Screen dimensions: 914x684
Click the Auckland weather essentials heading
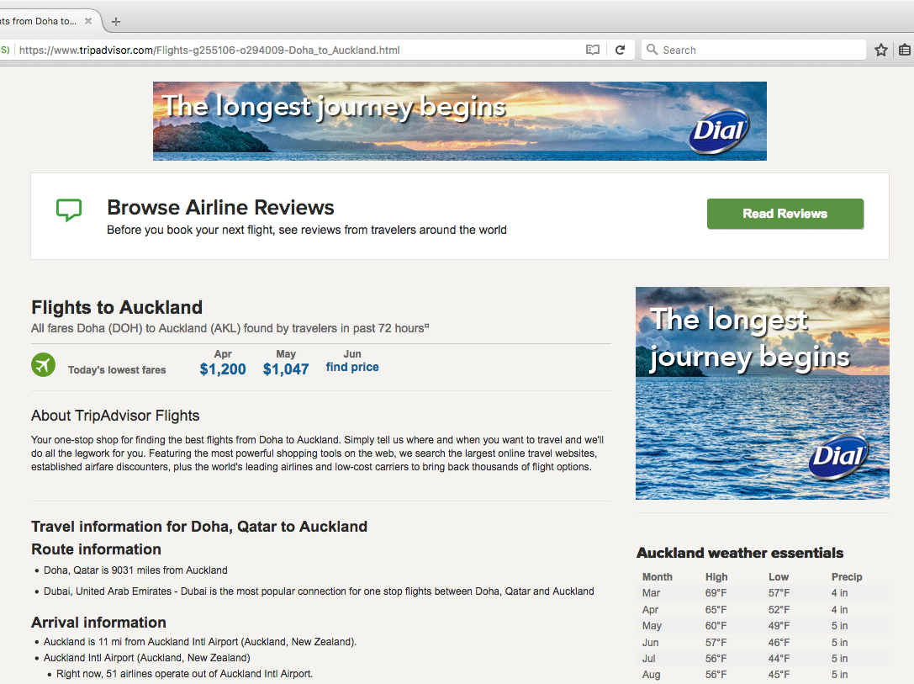tap(740, 553)
